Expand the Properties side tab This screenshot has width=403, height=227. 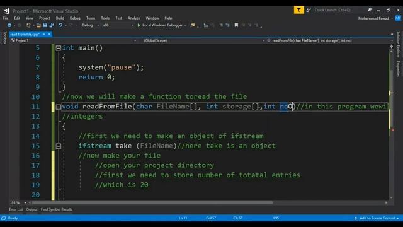point(398,69)
